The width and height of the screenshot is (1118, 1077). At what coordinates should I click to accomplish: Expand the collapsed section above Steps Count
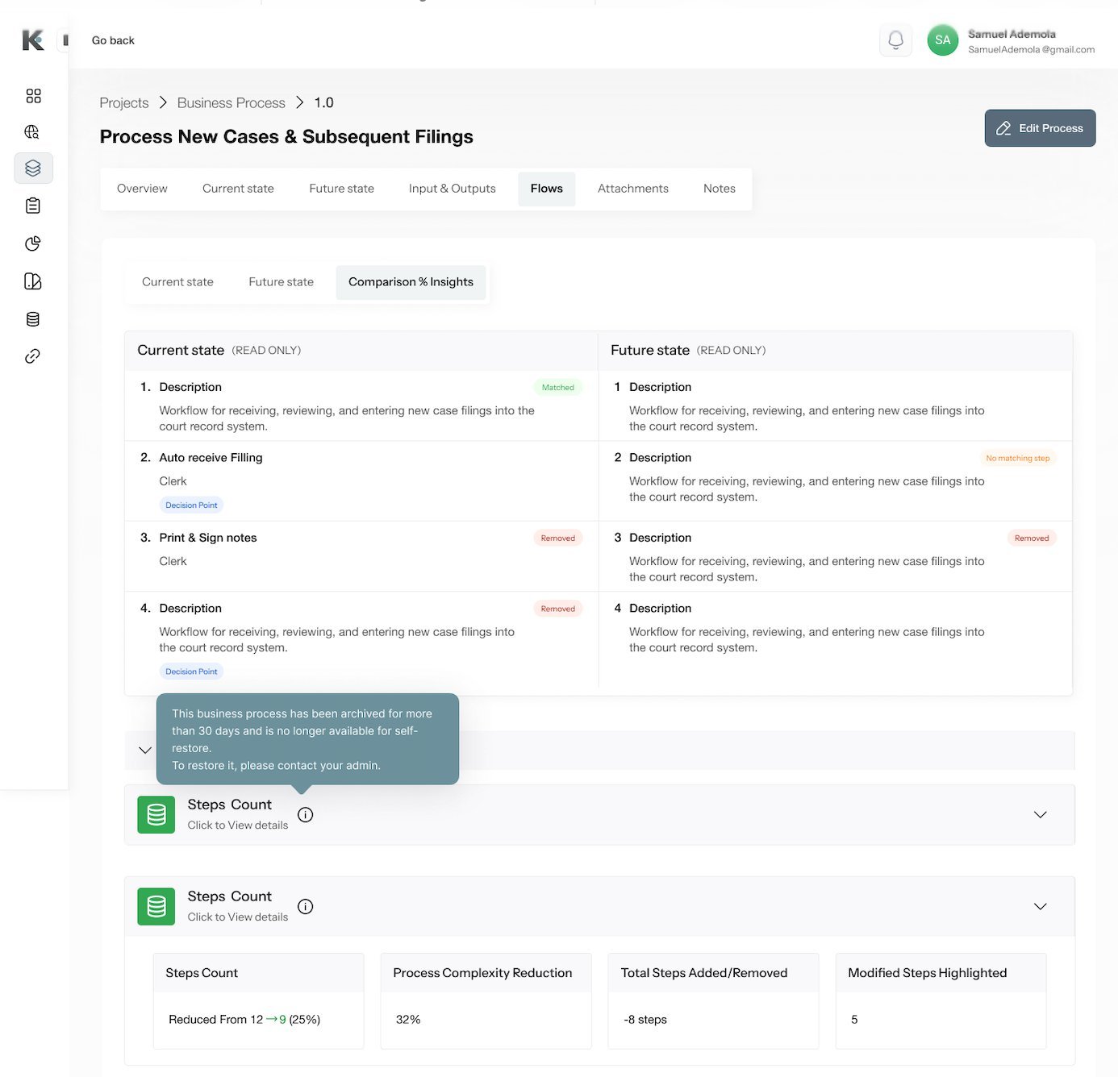click(x=144, y=751)
